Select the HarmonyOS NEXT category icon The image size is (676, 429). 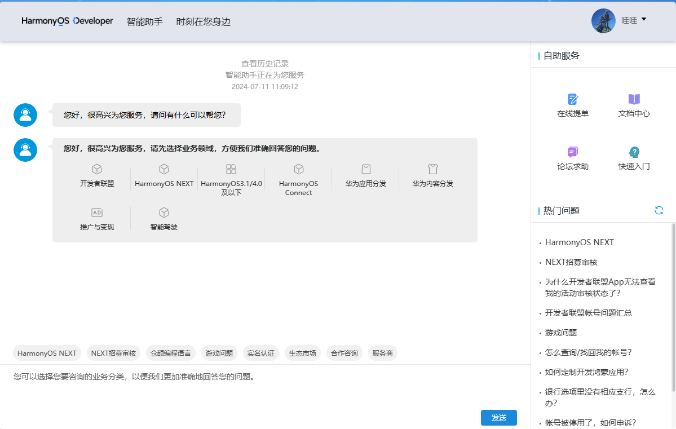[164, 175]
